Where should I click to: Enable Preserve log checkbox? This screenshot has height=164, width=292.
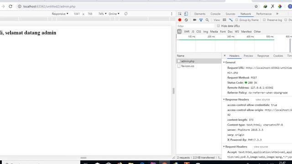(264, 20)
